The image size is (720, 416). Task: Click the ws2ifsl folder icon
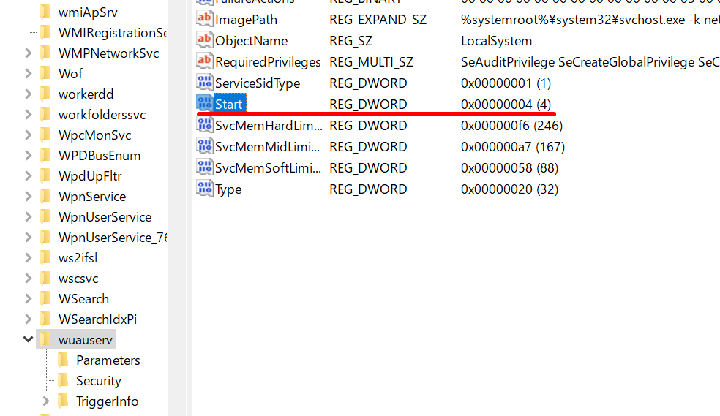pos(45,258)
